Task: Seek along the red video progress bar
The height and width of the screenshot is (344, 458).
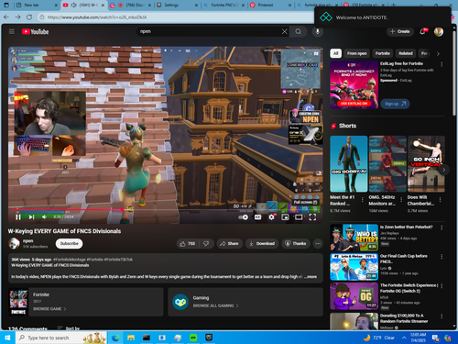Action: tap(165, 210)
